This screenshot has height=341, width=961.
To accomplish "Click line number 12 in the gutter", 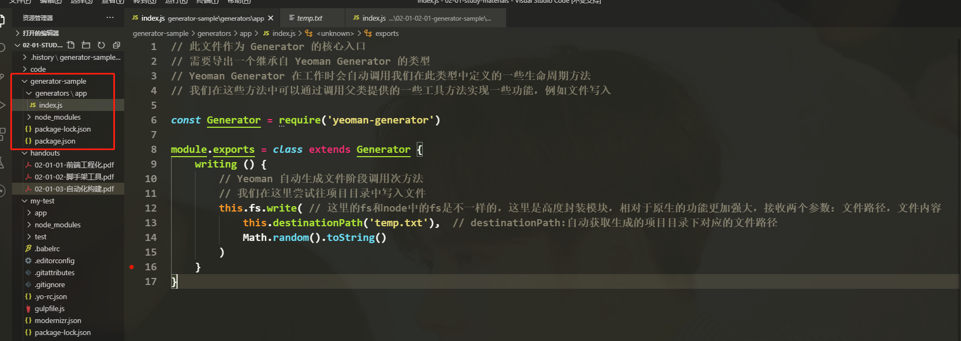I will click(151, 208).
